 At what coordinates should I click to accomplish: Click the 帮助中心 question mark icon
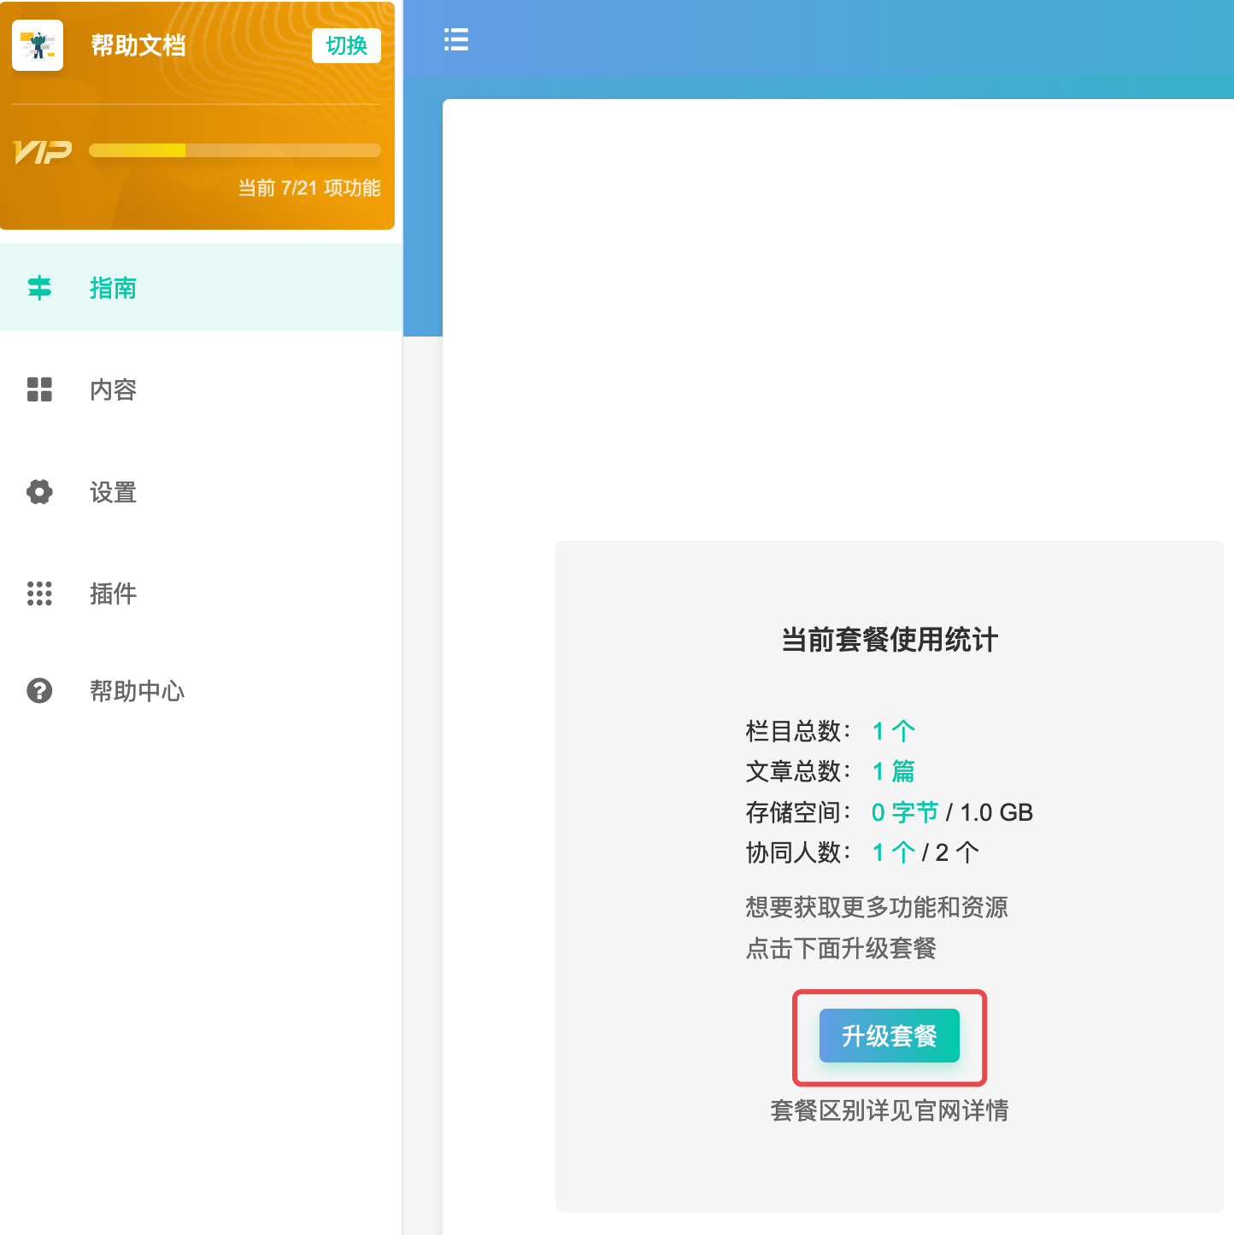point(39,690)
